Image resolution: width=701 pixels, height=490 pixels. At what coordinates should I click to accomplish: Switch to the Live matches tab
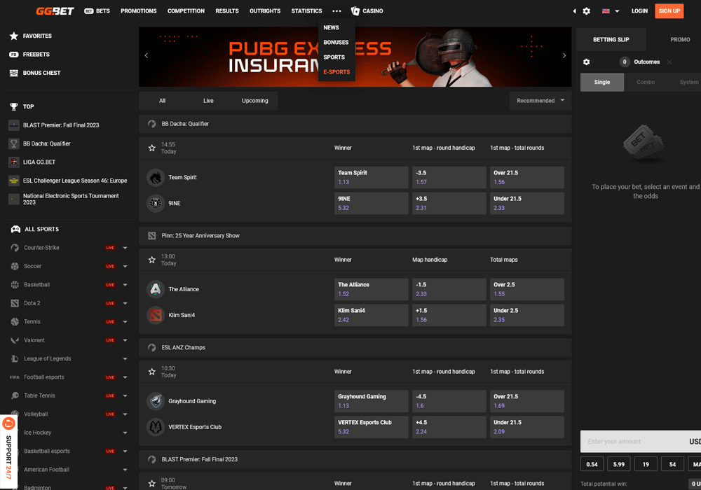(x=208, y=101)
